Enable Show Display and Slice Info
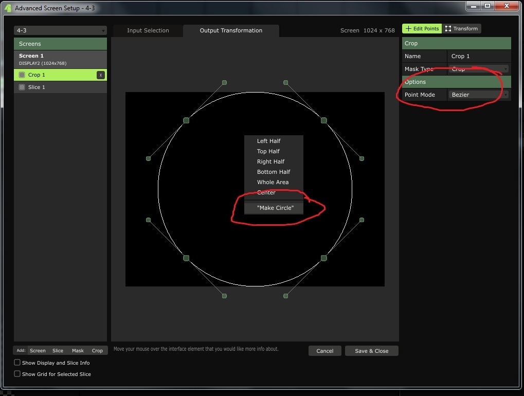Image resolution: width=524 pixels, height=396 pixels. pos(17,363)
